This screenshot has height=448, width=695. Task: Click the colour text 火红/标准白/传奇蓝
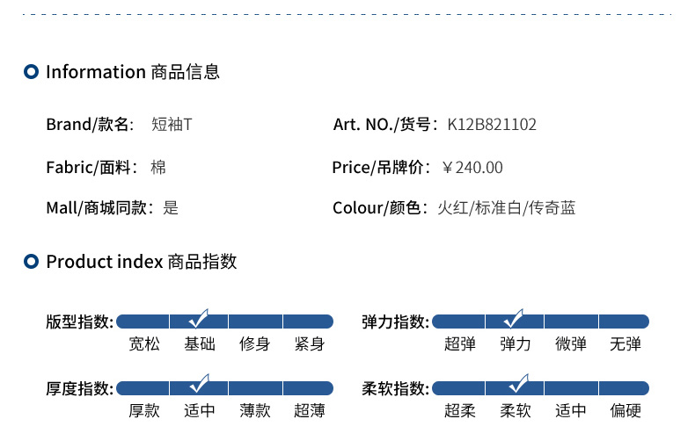[506, 207]
